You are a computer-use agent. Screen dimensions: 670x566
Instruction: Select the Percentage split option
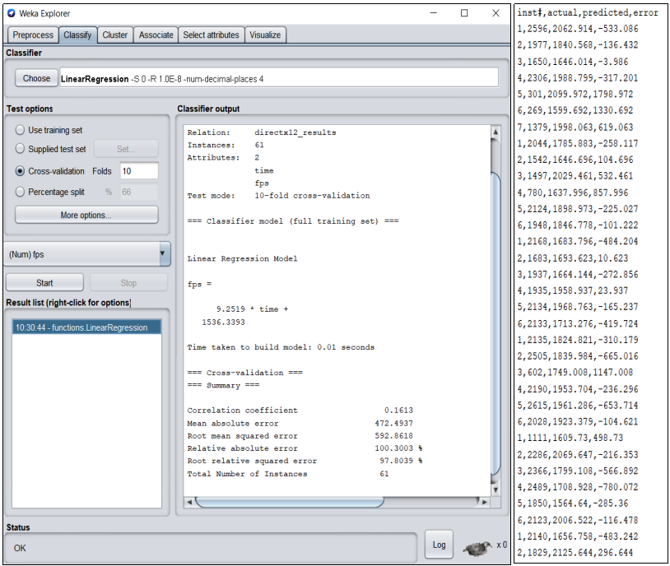20,192
